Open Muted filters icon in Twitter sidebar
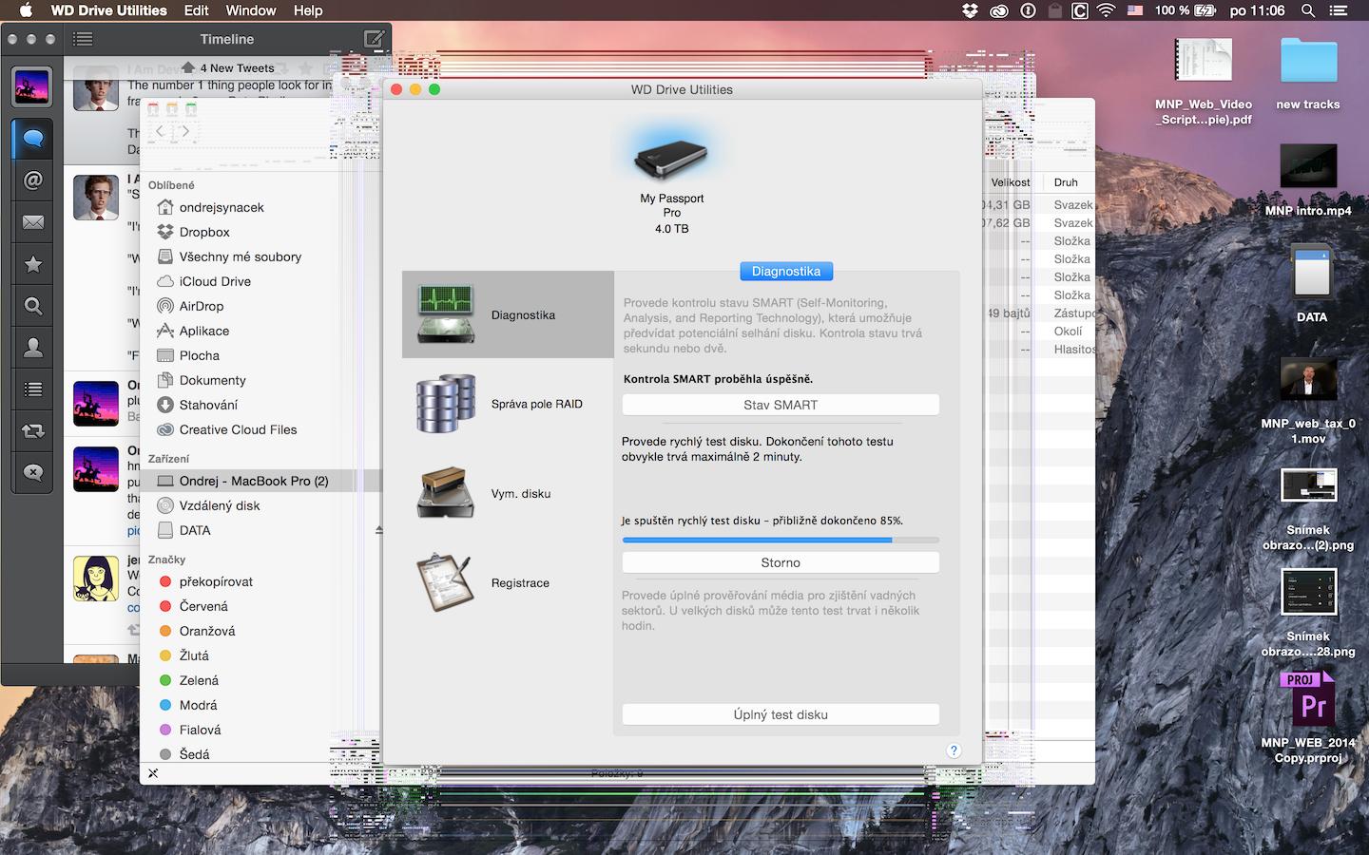This screenshot has width=1369, height=855. click(32, 472)
